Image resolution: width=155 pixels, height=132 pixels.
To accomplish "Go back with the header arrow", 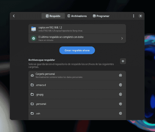I will (x=14, y=16).
